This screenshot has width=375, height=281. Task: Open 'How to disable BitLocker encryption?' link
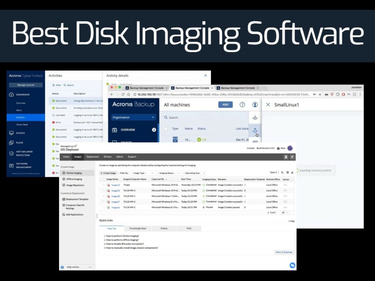click(124, 244)
